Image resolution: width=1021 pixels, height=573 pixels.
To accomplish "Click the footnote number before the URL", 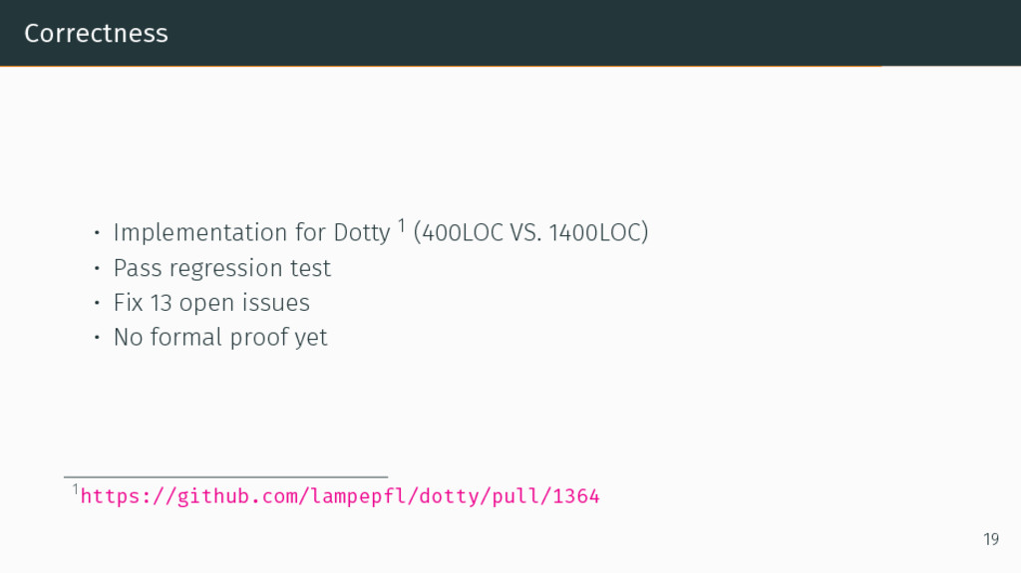I will 75,490.
